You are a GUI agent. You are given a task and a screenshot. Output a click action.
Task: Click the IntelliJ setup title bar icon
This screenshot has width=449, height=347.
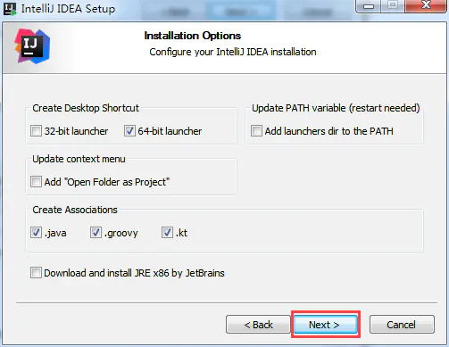click(x=10, y=9)
